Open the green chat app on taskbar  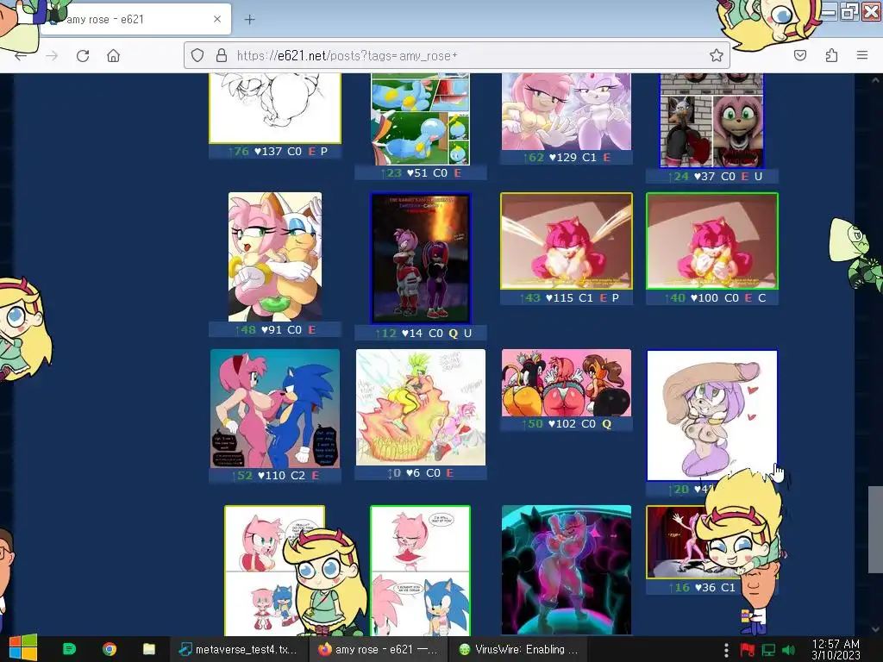(69, 649)
